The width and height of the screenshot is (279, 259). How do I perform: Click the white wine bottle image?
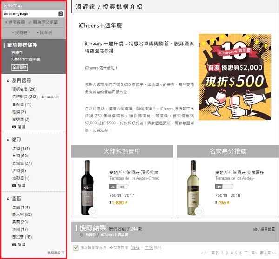193,188
